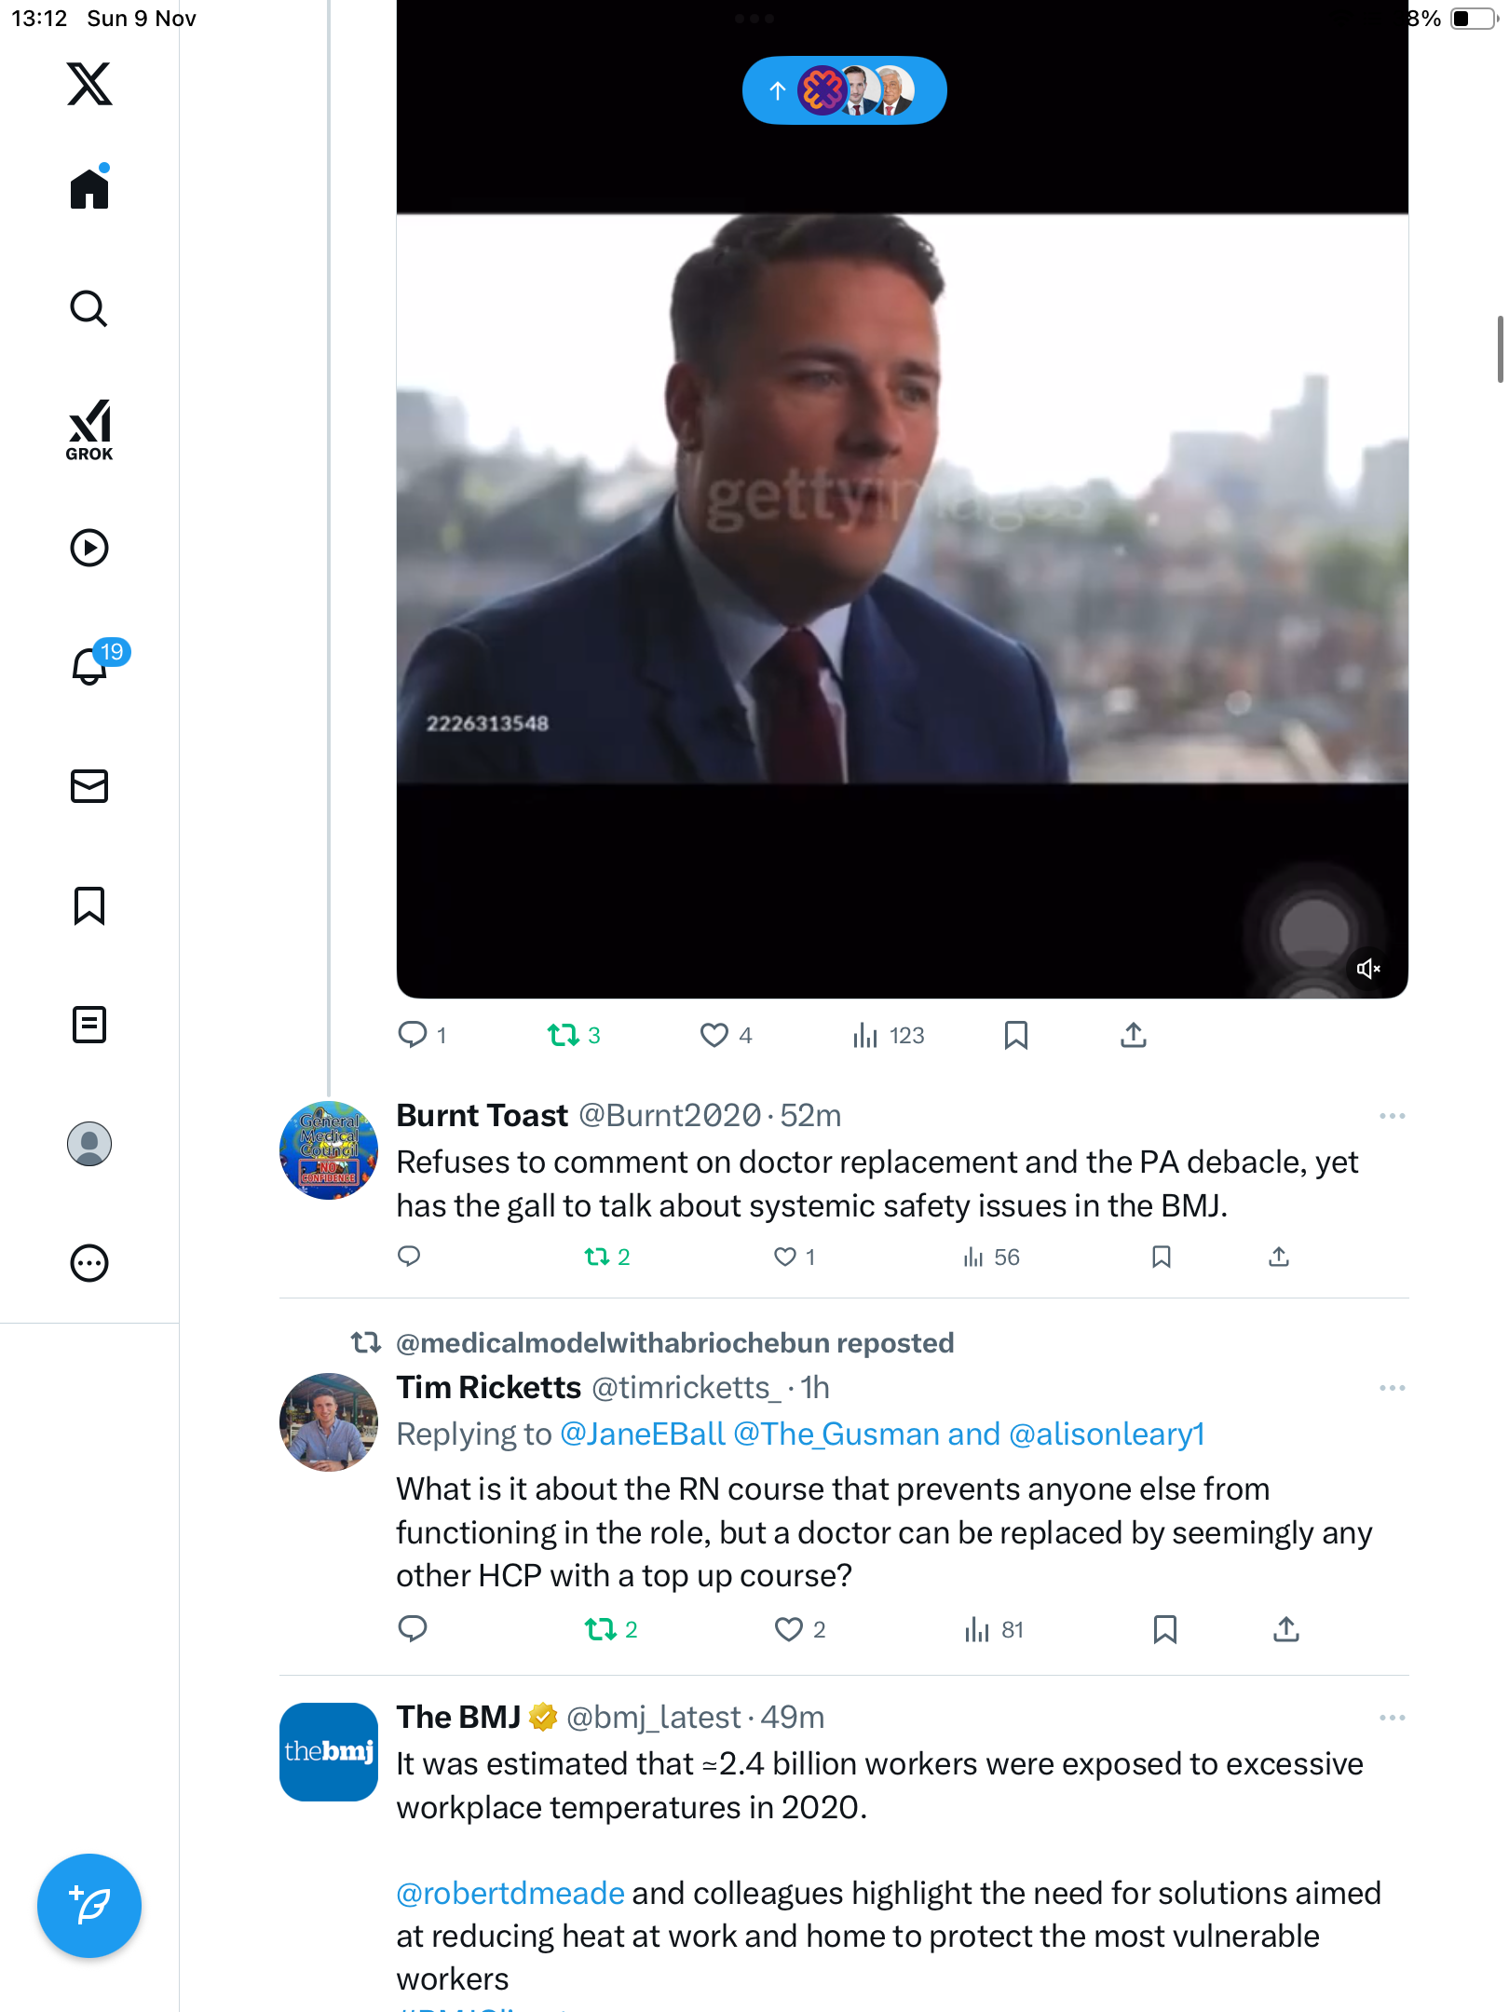This screenshot has width=1509, height=2012.
Task: Open the Video tab play icon
Action: tap(89, 548)
